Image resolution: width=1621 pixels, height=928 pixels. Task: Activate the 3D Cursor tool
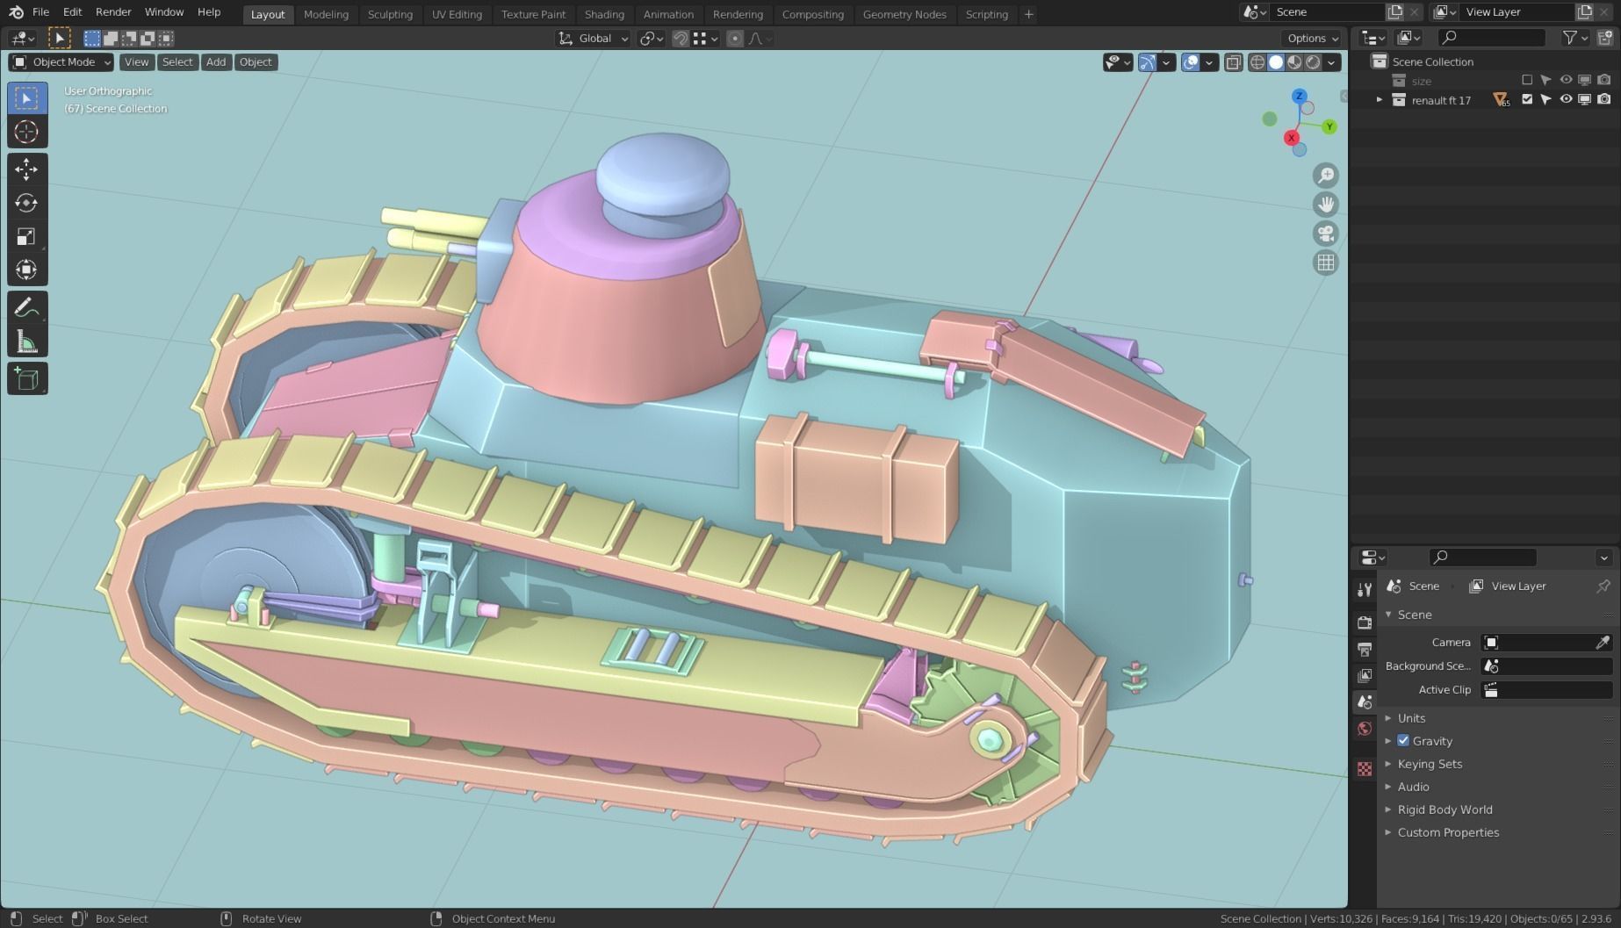(26, 132)
